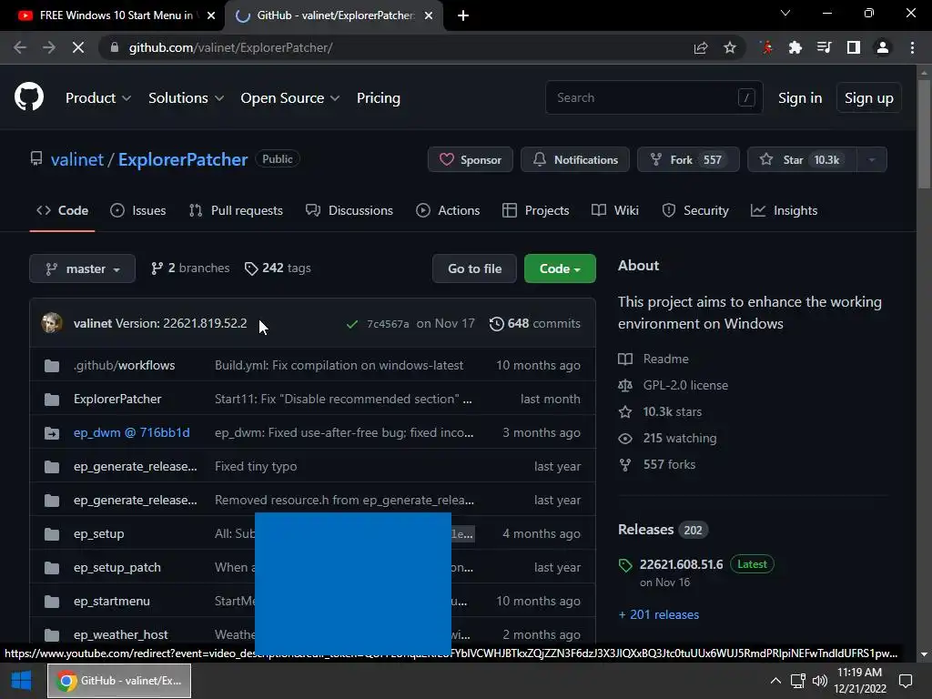
Task: Go back with the browser back arrow
Action: [20, 47]
